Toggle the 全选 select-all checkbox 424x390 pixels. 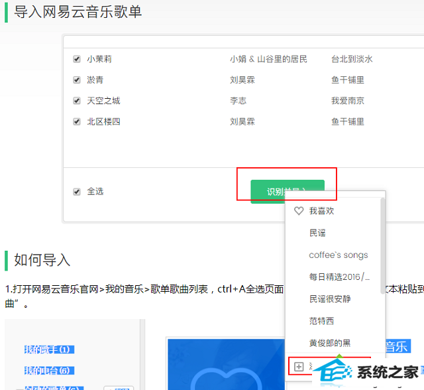click(x=77, y=192)
